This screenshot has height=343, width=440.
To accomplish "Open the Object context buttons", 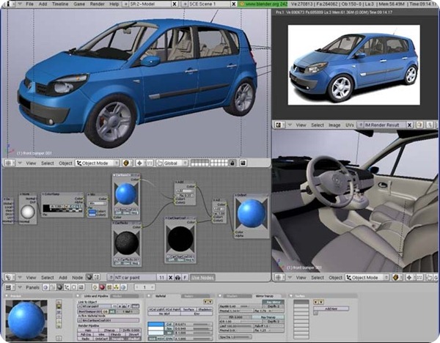I will (67, 287).
